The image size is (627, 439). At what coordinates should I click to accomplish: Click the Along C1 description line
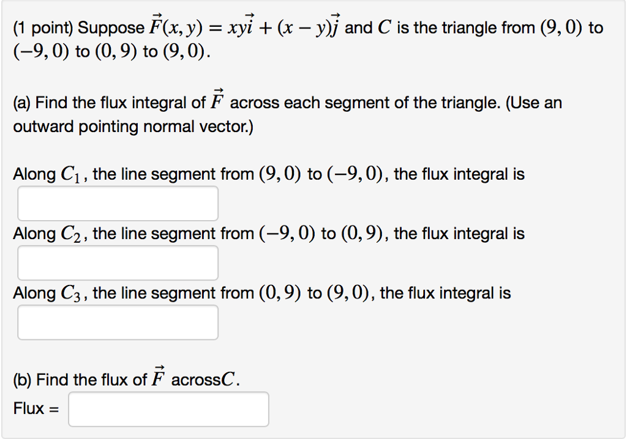(268, 174)
